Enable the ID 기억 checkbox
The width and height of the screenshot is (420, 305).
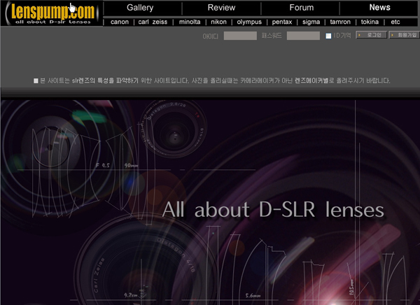(329, 36)
